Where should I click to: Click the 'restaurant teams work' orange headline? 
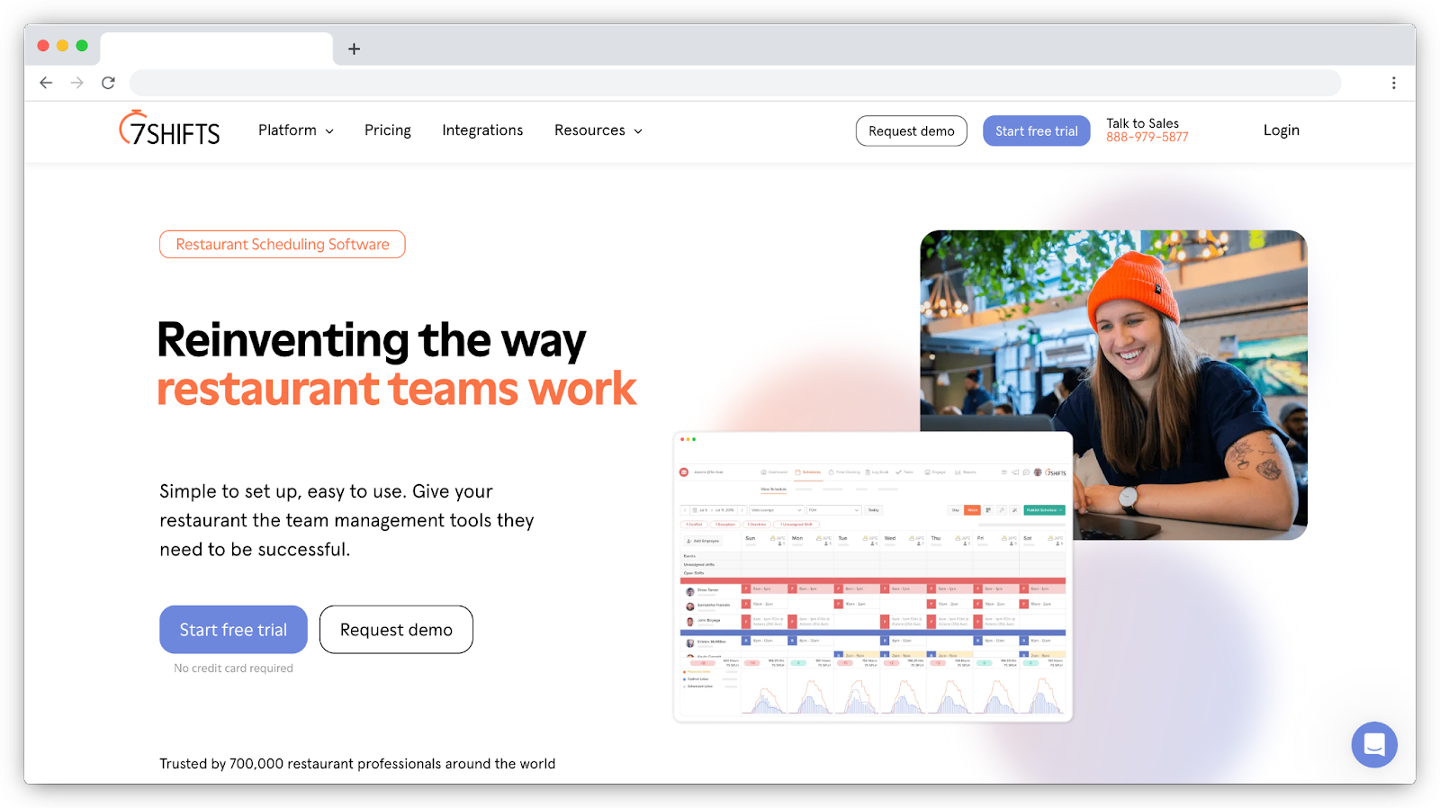pyautogui.click(x=396, y=389)
